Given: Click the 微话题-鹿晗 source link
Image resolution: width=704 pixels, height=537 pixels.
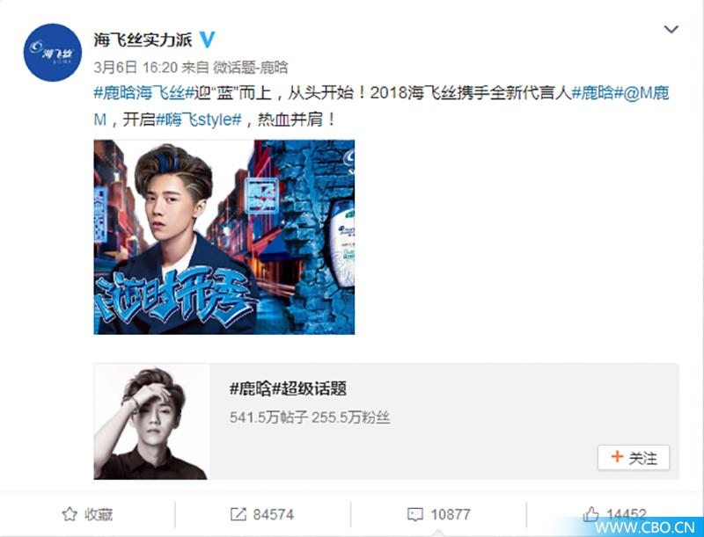Looking at the screenshot, I should (250, 68).
